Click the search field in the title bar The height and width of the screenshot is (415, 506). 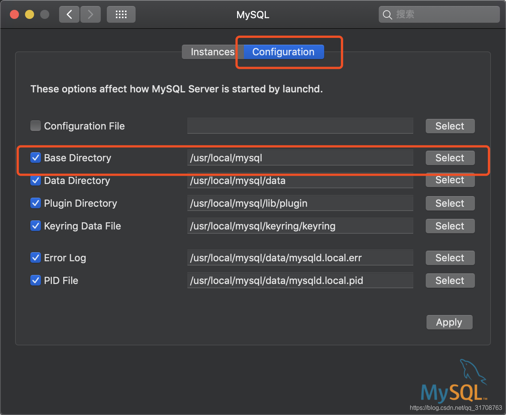(x=439, y=15)
